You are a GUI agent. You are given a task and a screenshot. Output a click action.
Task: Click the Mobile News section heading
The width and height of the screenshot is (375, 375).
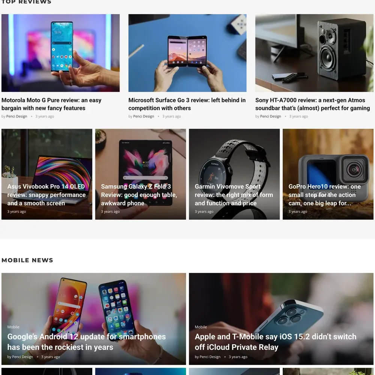[x=27, y=260]
